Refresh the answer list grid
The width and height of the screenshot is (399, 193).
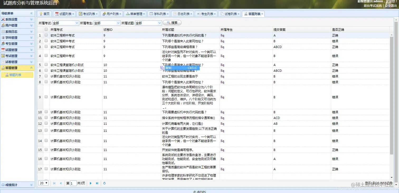104,183
